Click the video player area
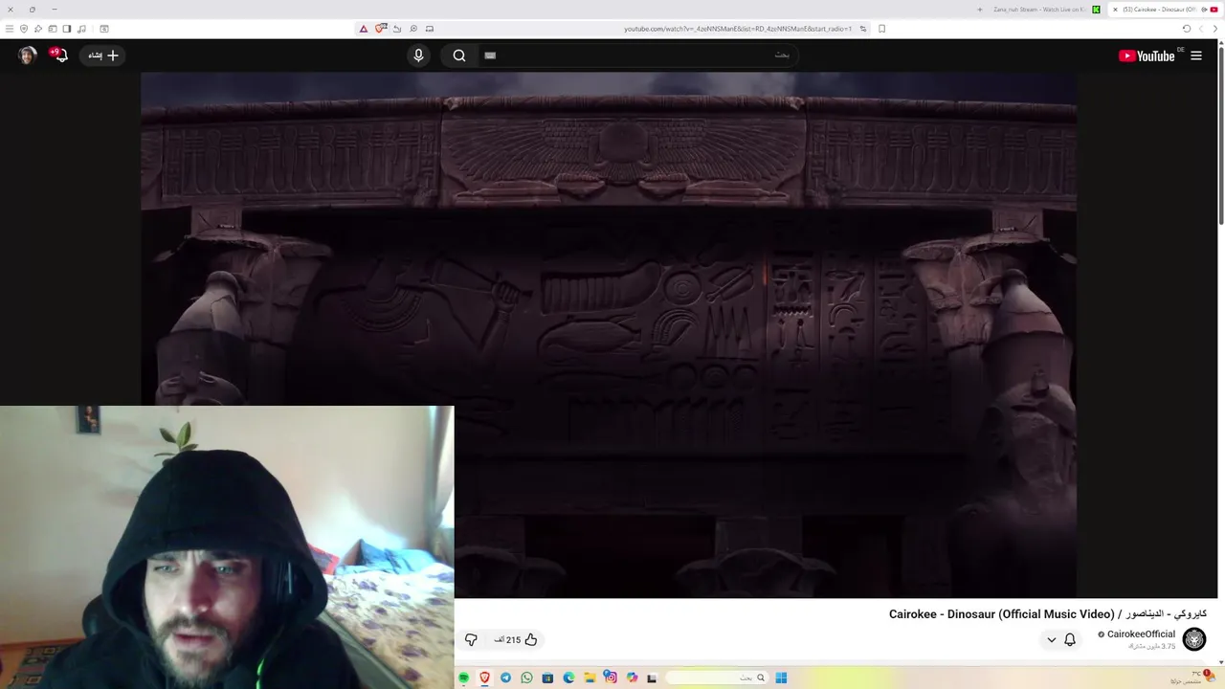The width and height of the screenshot is (1225, 689). (609, 335)
